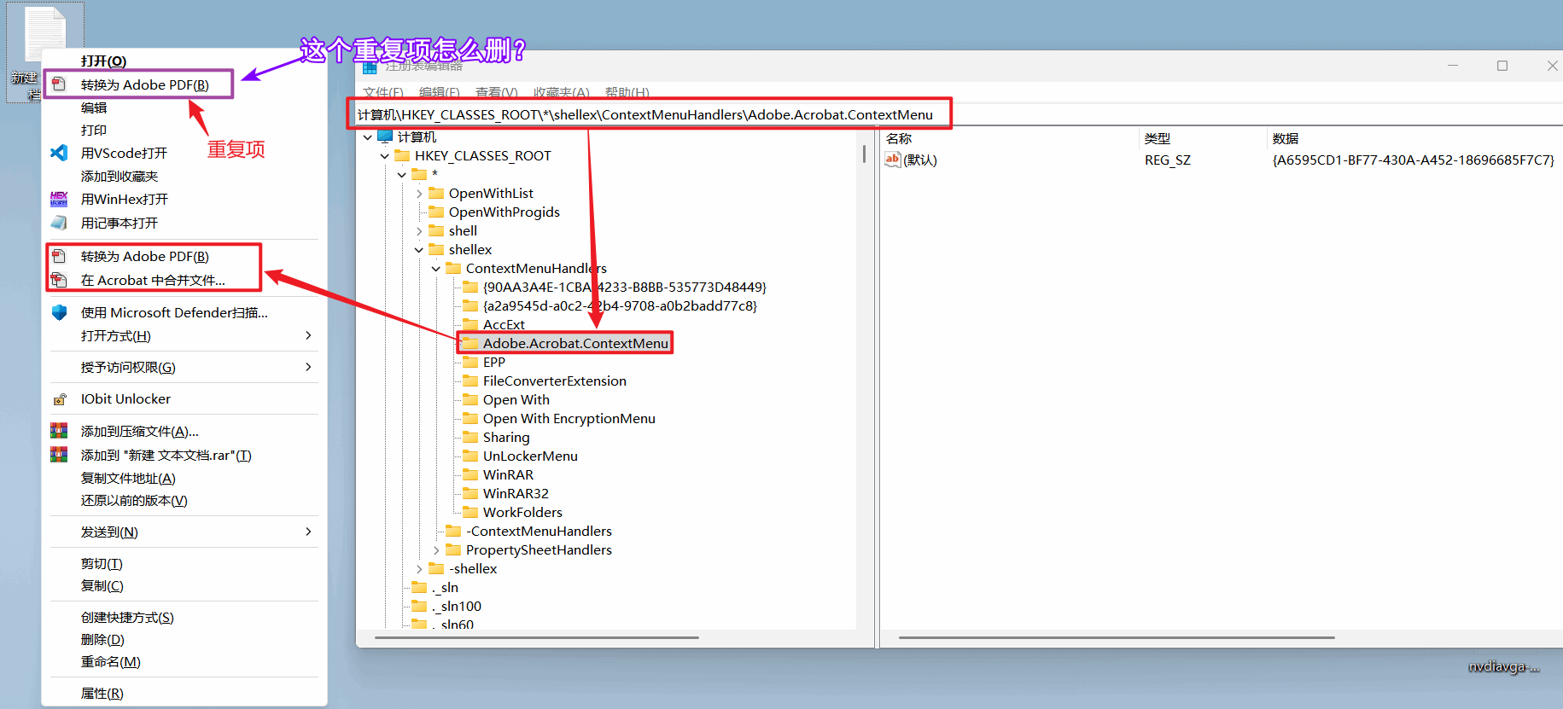This screenshot has height=709, width=1563.
Task: Click the tree pane vertical scrollbar thumb
Action: tap(864, 154)
